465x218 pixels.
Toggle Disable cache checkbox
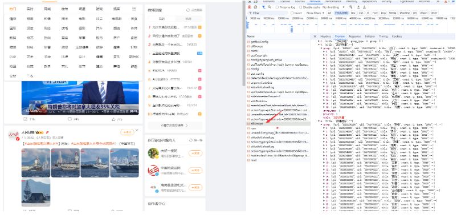tap(301, 7)
